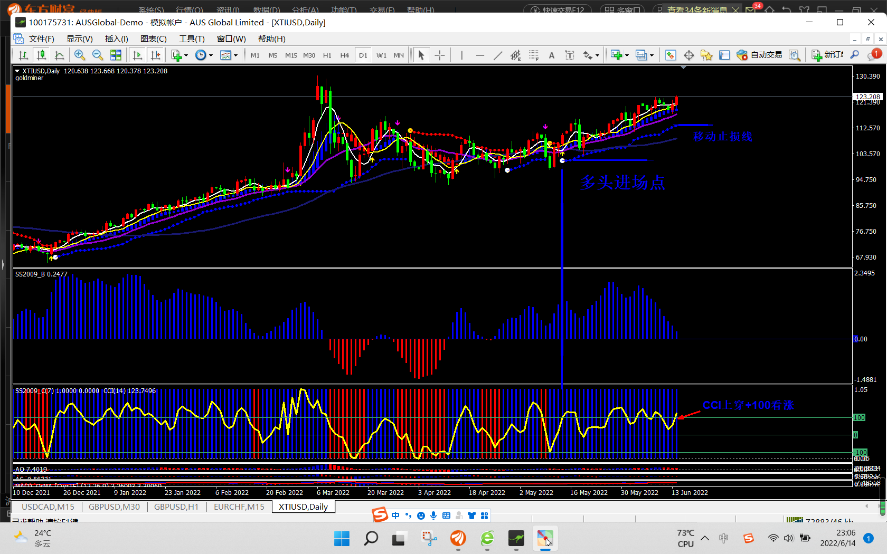Expand the XTIUSD,Daily chart title triangle

pos(17,71)
